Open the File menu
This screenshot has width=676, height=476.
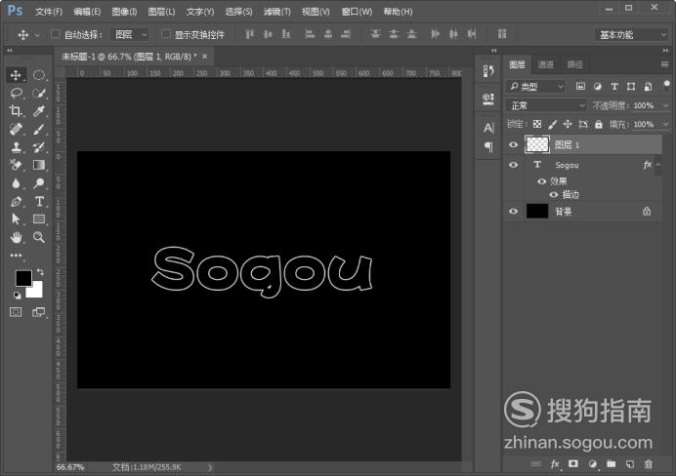coord(49,12)
